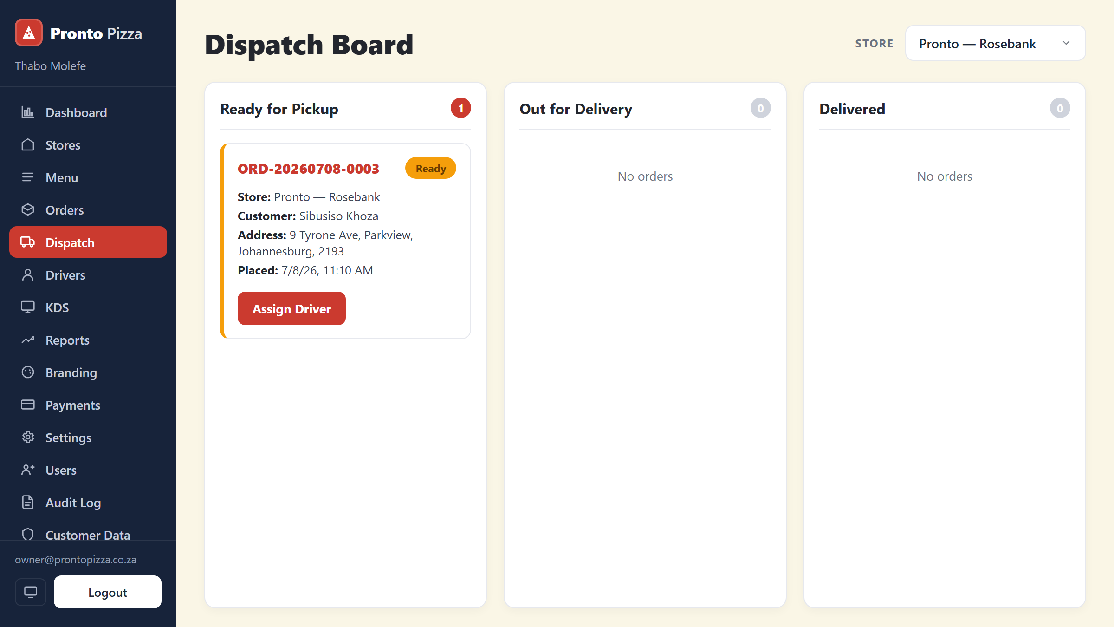The height and width of the screenshot is (627, 1114).
Task: Click customer name Sibusiso Khoza
Action: [339, 216]
